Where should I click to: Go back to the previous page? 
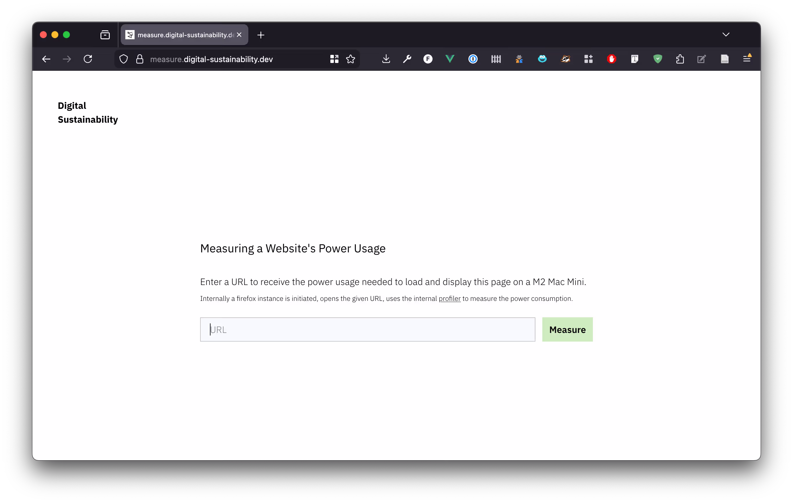46,59
